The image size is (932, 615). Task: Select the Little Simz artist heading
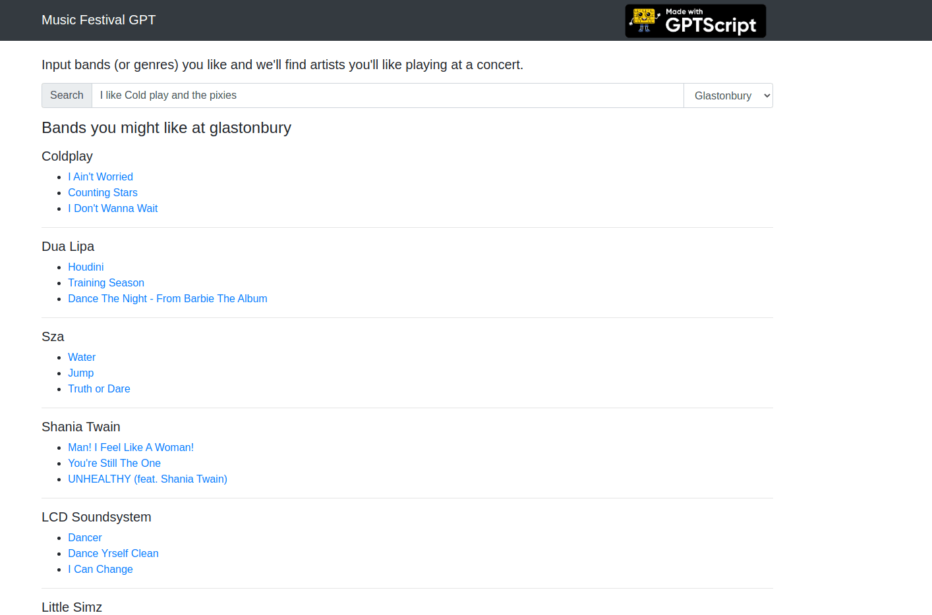tap(72, 606)
